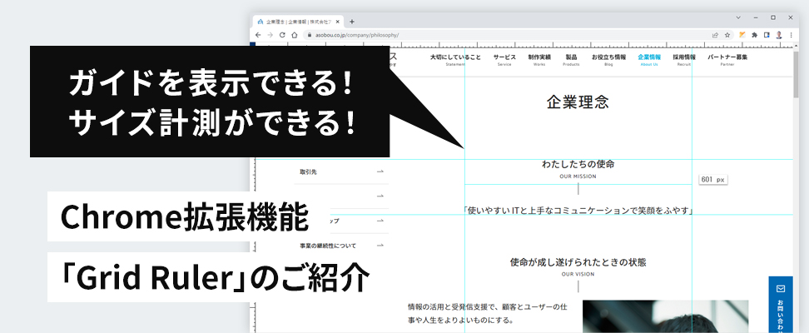Open the 企業情報 About Us menu item
This screenshot has width=809, height=333.
[x=649, y=60]
